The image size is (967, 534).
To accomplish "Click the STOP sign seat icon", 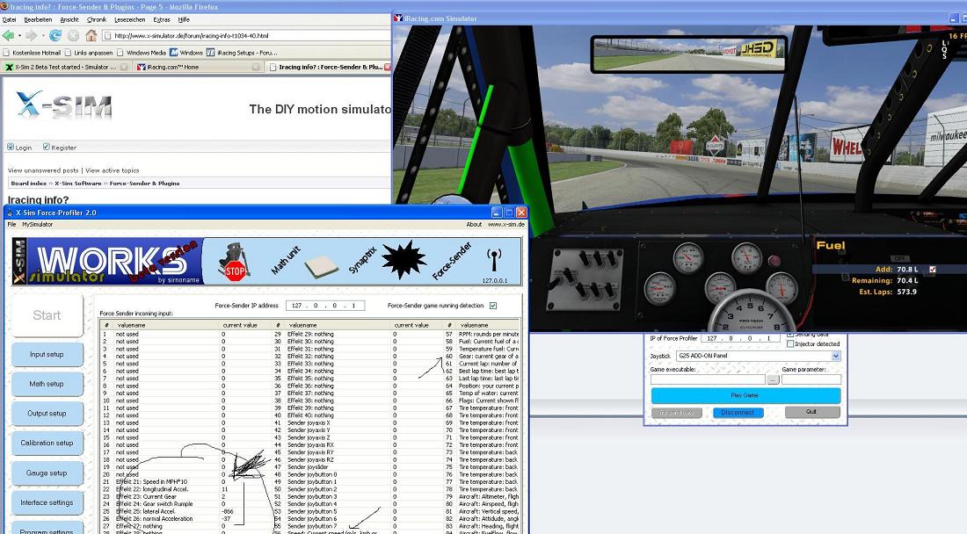I will click(x=234, y=263).
